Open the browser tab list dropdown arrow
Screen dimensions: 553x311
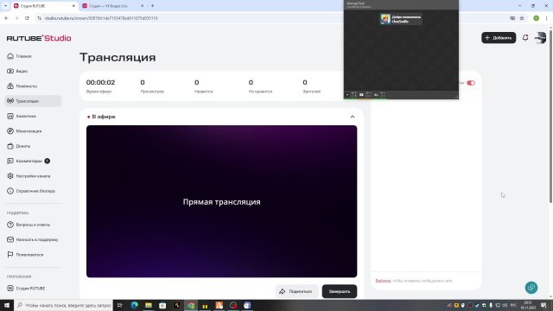pyautogui.click(x=5, y=6)
